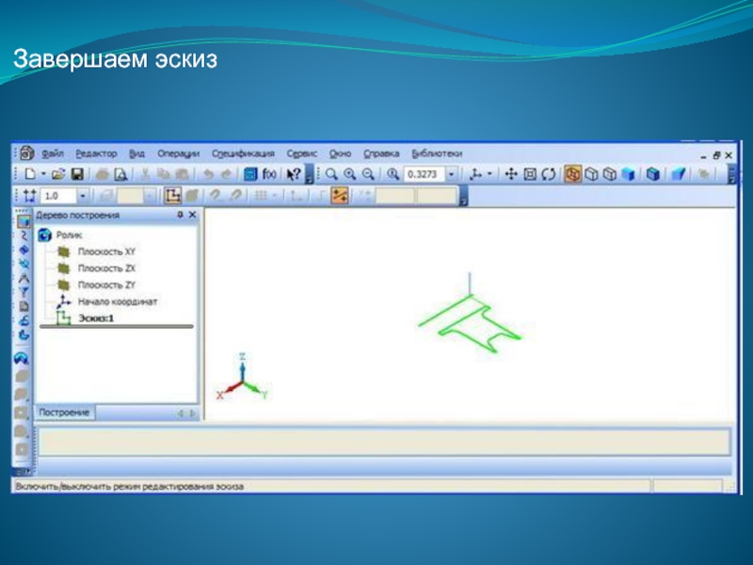Open the Окно menu

pyautogui.click(x=340, y=153)
